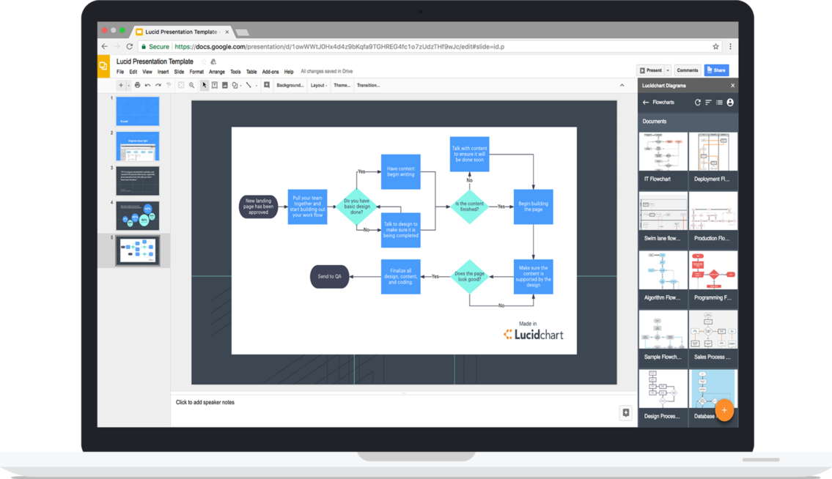This screenshot has height=479, width=832.
Task: Select the arrow cursor tool
Action: click(x=205, y=85)
